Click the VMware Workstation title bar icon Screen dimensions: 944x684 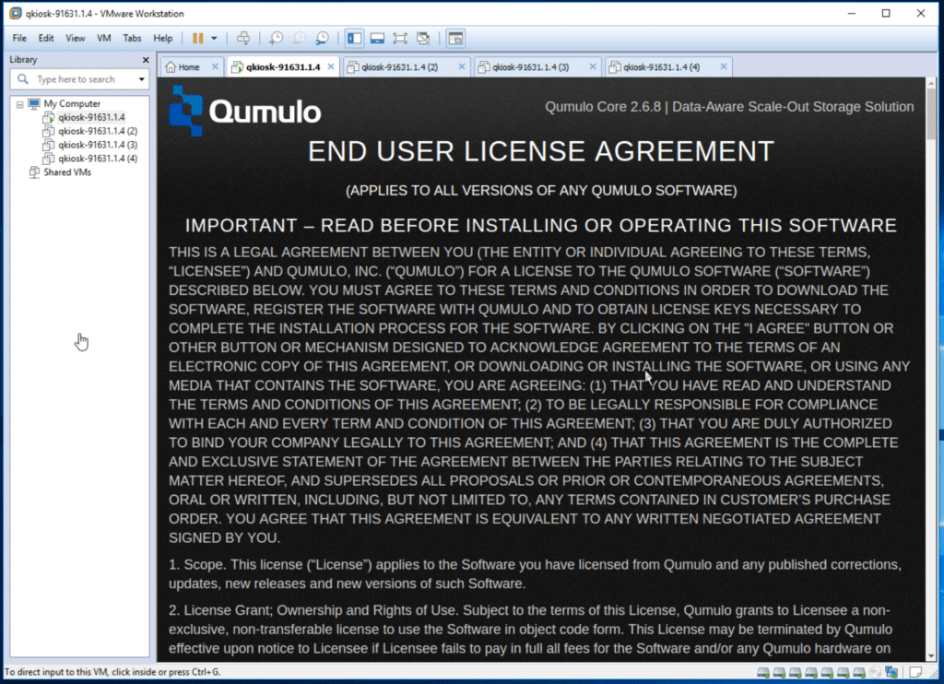[15, 13]
